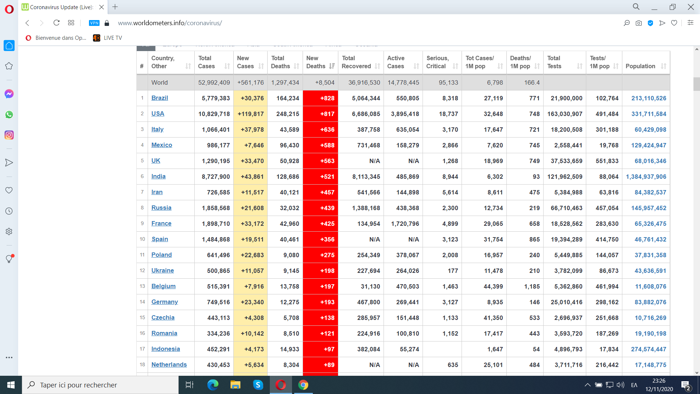Image resolution: width=700 pixels, height=394 pixels.
Task: Open ad blocker shield icon
Action: pos(650,23)
